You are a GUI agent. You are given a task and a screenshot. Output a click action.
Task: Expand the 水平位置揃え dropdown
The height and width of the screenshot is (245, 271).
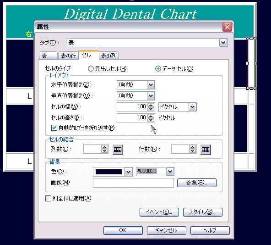tap(151, 85)
